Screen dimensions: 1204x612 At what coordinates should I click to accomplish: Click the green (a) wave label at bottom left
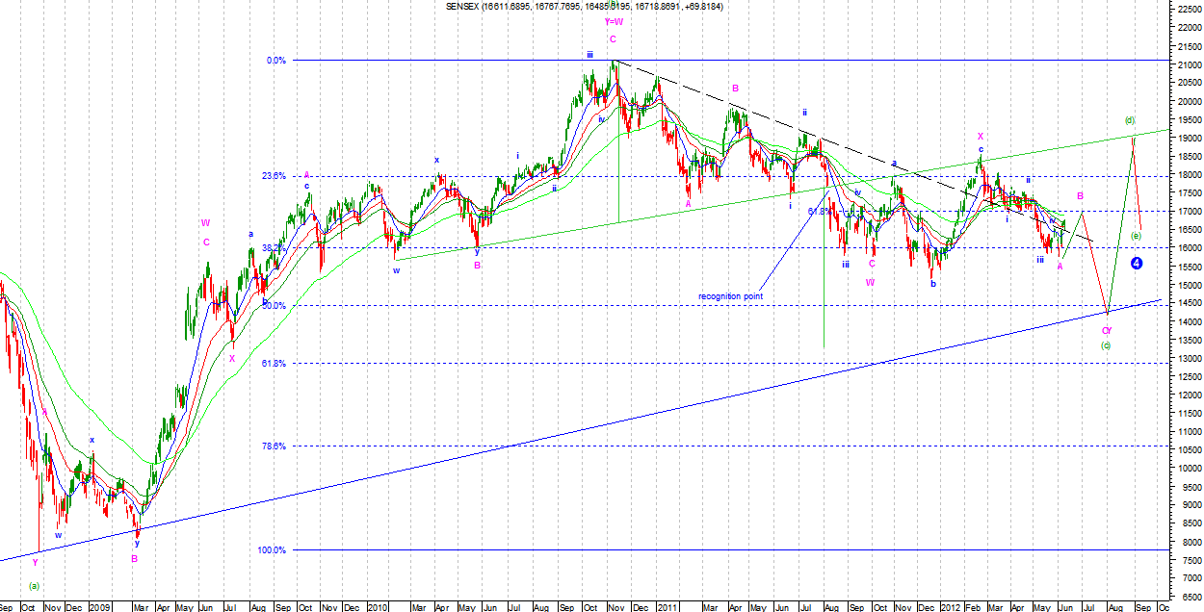click(x=35, y=585)
